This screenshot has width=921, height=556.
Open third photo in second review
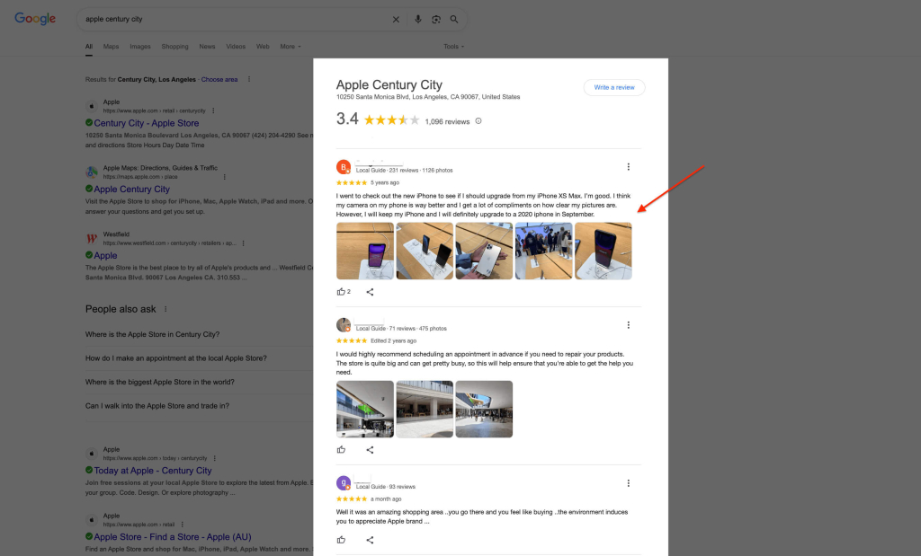484,410
